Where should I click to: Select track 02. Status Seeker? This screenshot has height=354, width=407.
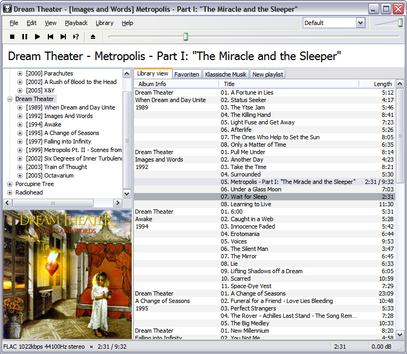click(x=265, y=100)
